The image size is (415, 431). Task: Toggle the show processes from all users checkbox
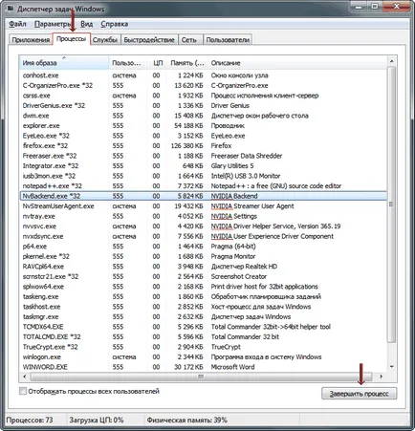click(23, 391)
